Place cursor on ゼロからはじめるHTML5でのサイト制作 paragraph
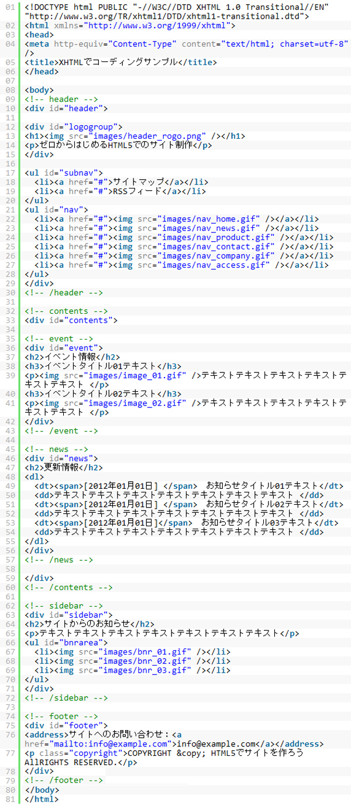 (x=112, y=146)
